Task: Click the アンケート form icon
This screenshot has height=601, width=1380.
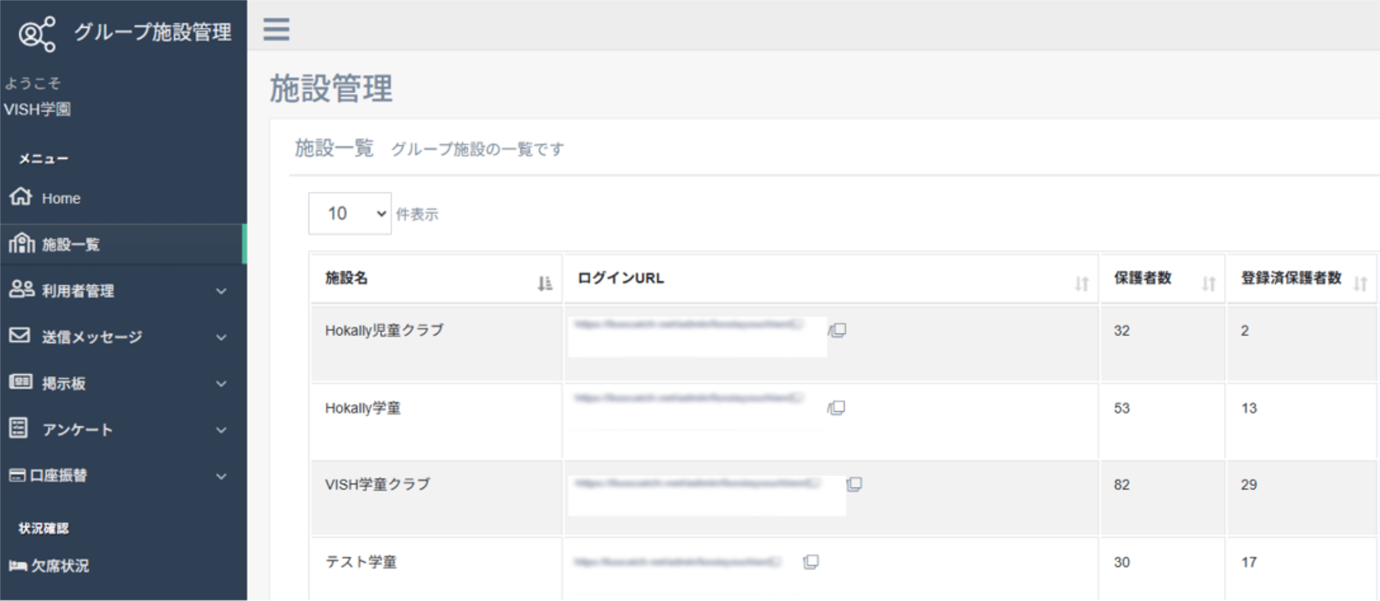Action: [x=19, y=427]
